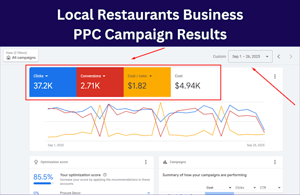Image resolution: width=300 pixels, height=195 pixels.
Task: Open the Campaigns card three-dot menu
Action: 275,162
